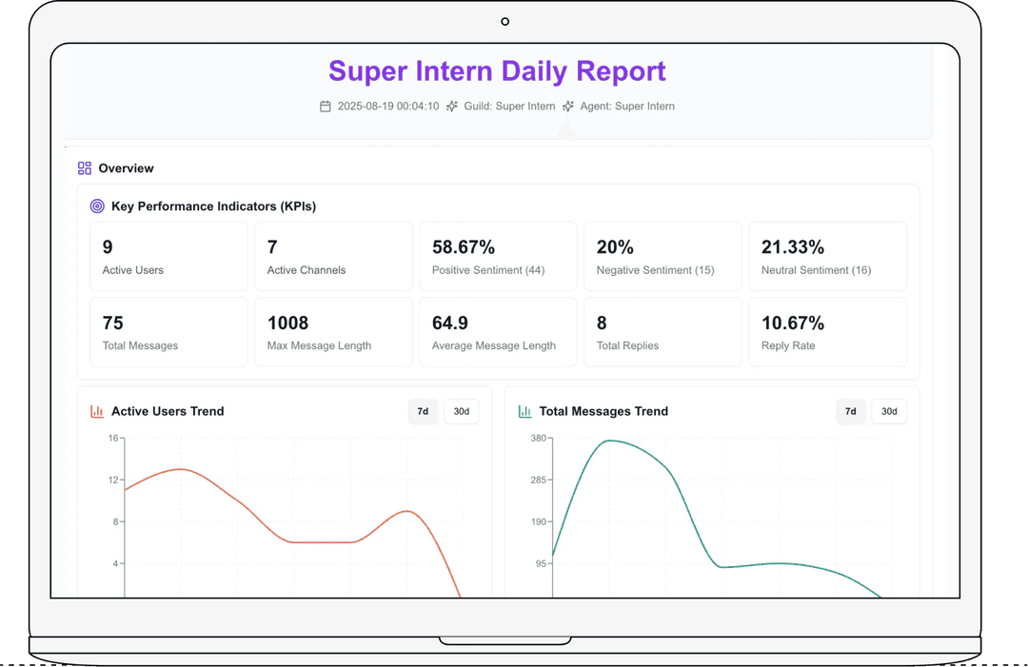The height and width of the screenshot is (667, 1028).
Task: Toggle the 30d view on Total Messages Trend
Action: click(889, 411)
